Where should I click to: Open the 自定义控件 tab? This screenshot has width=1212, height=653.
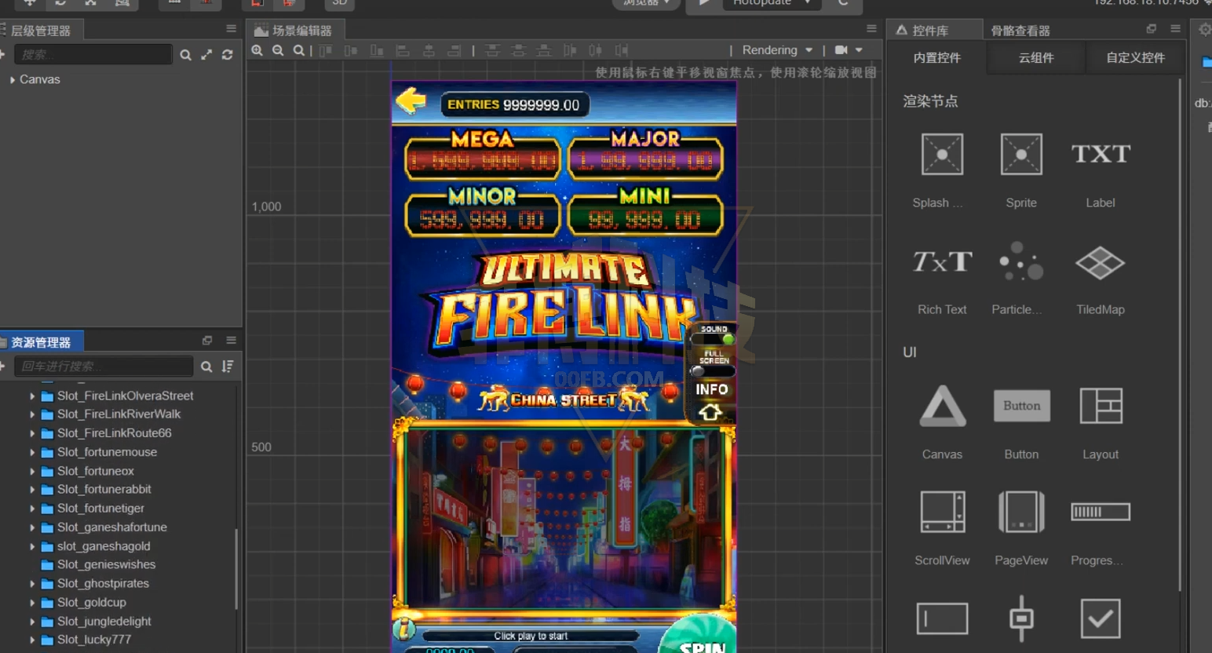pyautogui.click(x=1135, y=58)
